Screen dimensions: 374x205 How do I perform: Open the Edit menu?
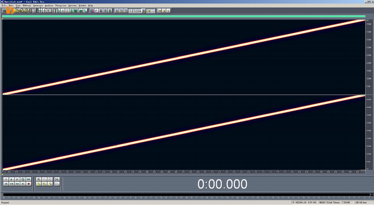tap(11, 6)
